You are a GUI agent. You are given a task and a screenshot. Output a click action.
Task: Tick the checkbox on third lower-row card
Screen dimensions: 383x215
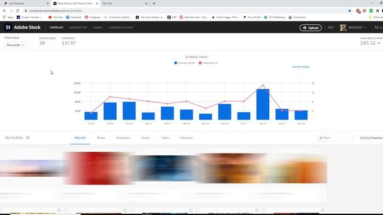(x=191, y=210)
